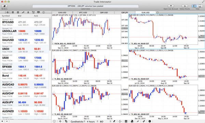
Task: Switch to the BTC/USD chart tab
Action: click(x=83, y=13)
